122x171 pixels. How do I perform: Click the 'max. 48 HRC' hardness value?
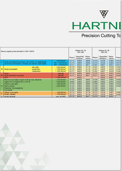coord(61,96)
